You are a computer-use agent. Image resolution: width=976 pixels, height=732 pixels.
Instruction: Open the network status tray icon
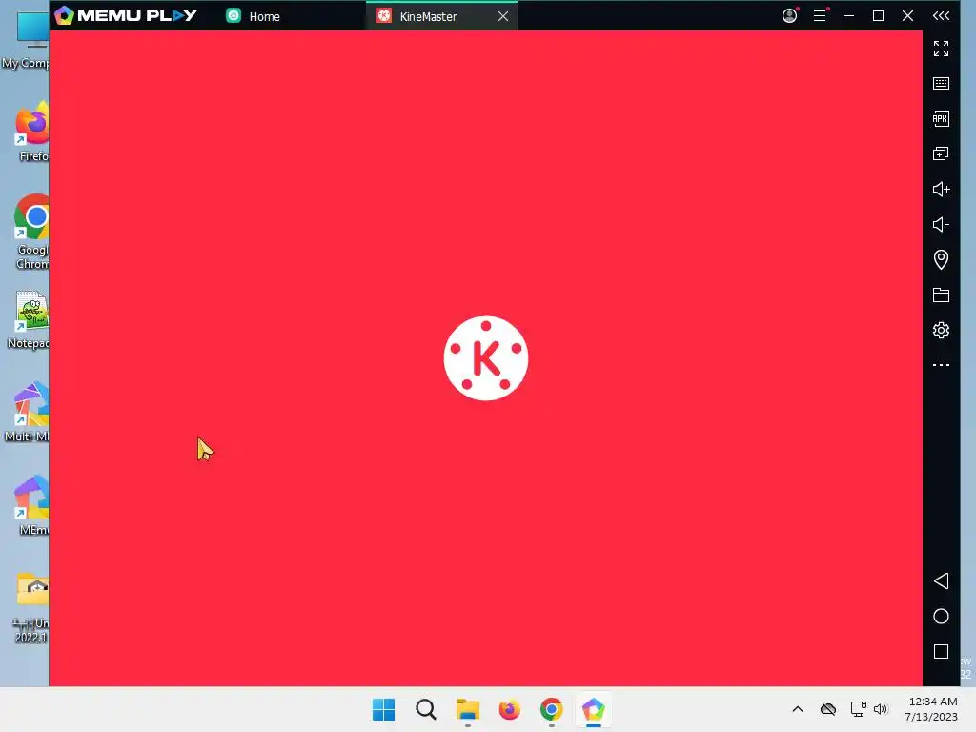point(859,709)
